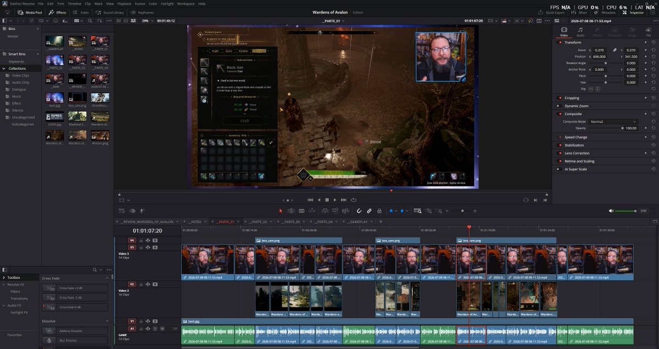Jump to last frame button
The height and width of the screenshot is (349, 659).
point(344,200)
